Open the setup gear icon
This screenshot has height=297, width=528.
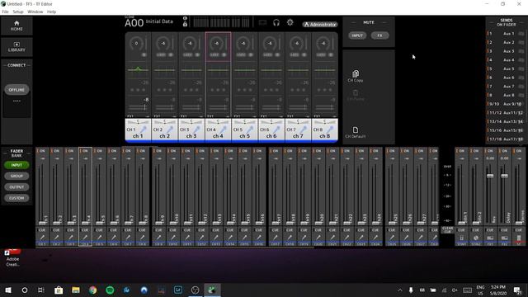point(290,22)
